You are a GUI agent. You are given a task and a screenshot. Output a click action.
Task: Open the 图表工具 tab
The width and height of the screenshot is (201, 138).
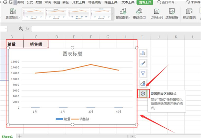coord(145,3)
